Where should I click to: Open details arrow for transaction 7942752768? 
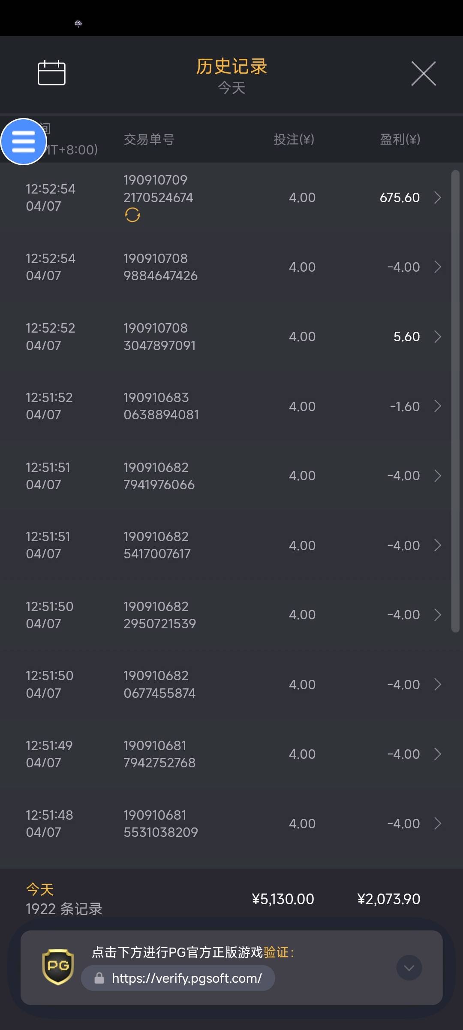pyautogui.click(x=437, y=754)
